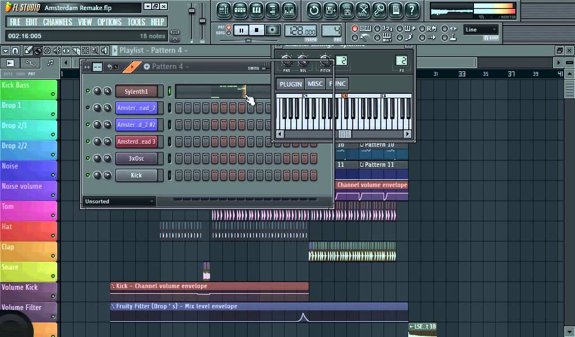Adjust the Sylenth1 channel PAN knob in settings
Image resolution: width=575 pixels, height=337 pixels.
(286, 60)
